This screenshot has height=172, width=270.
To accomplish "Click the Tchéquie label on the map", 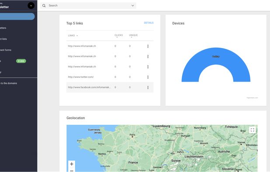I will (231, 127).
